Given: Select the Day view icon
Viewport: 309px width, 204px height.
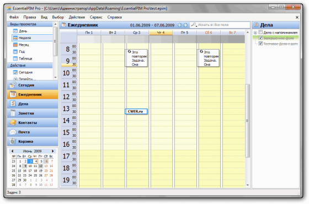Looking at the screenshot, I should tap(15, 31).
